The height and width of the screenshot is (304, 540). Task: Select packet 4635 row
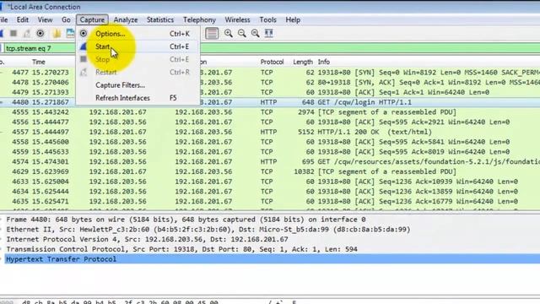[270, 201]
